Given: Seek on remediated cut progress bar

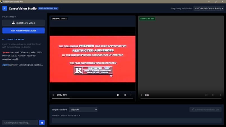Looking at the screenshot, I should [181, 99].
